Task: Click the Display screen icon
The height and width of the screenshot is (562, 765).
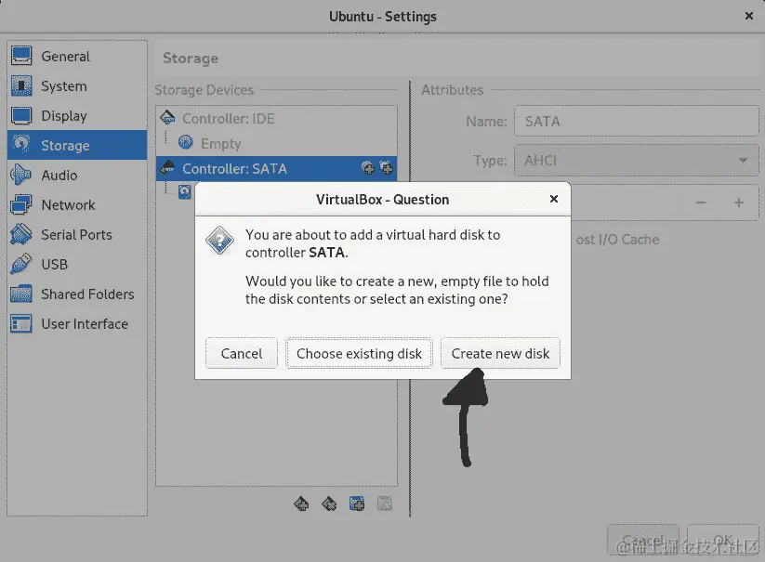Action: coord(21,115)
